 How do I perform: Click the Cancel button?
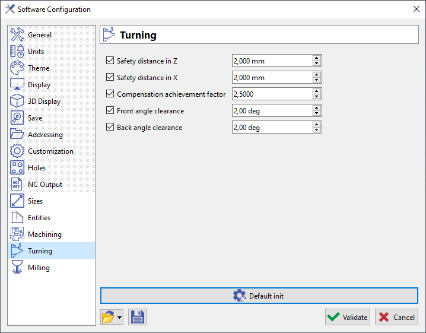(396, 317)
